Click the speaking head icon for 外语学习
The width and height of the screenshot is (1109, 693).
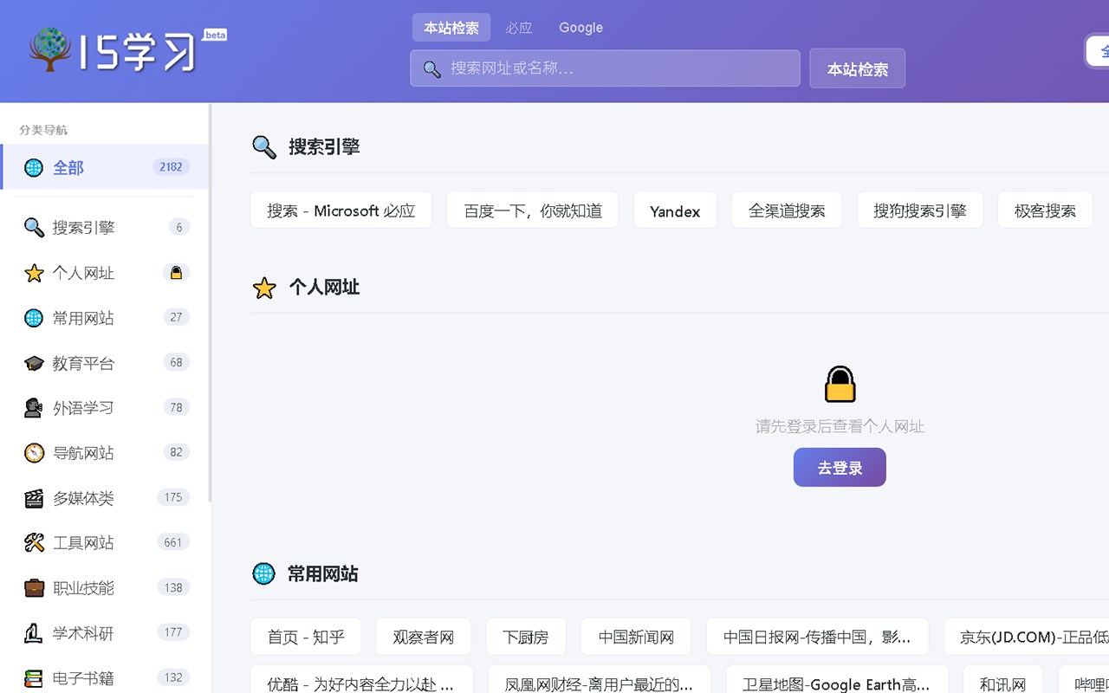34,408
